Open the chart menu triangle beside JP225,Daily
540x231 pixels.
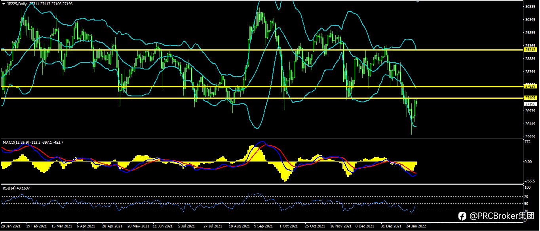(x=3, y=4)
